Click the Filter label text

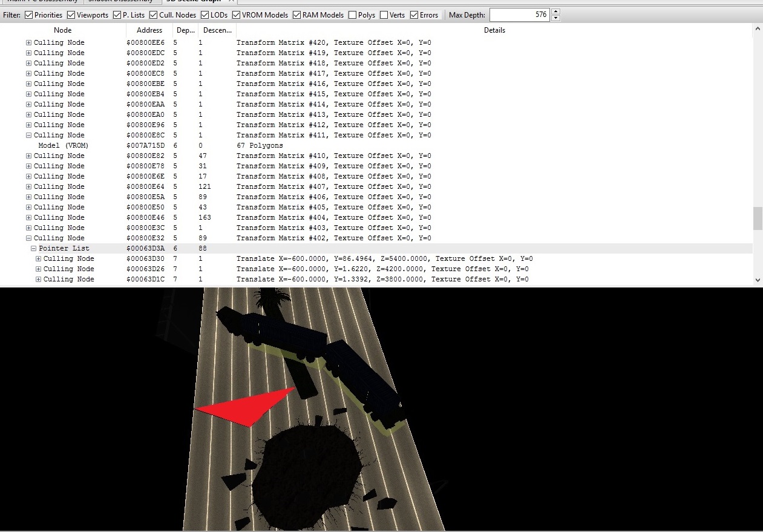(x=11, y=15)
